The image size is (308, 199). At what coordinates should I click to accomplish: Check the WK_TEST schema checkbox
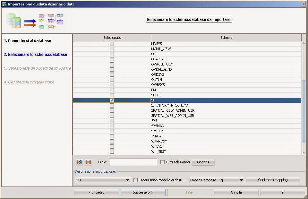tap(112, 151)
